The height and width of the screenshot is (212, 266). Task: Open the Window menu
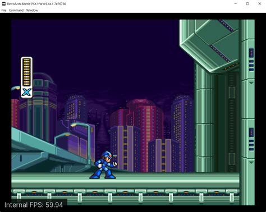coord(32,10)
